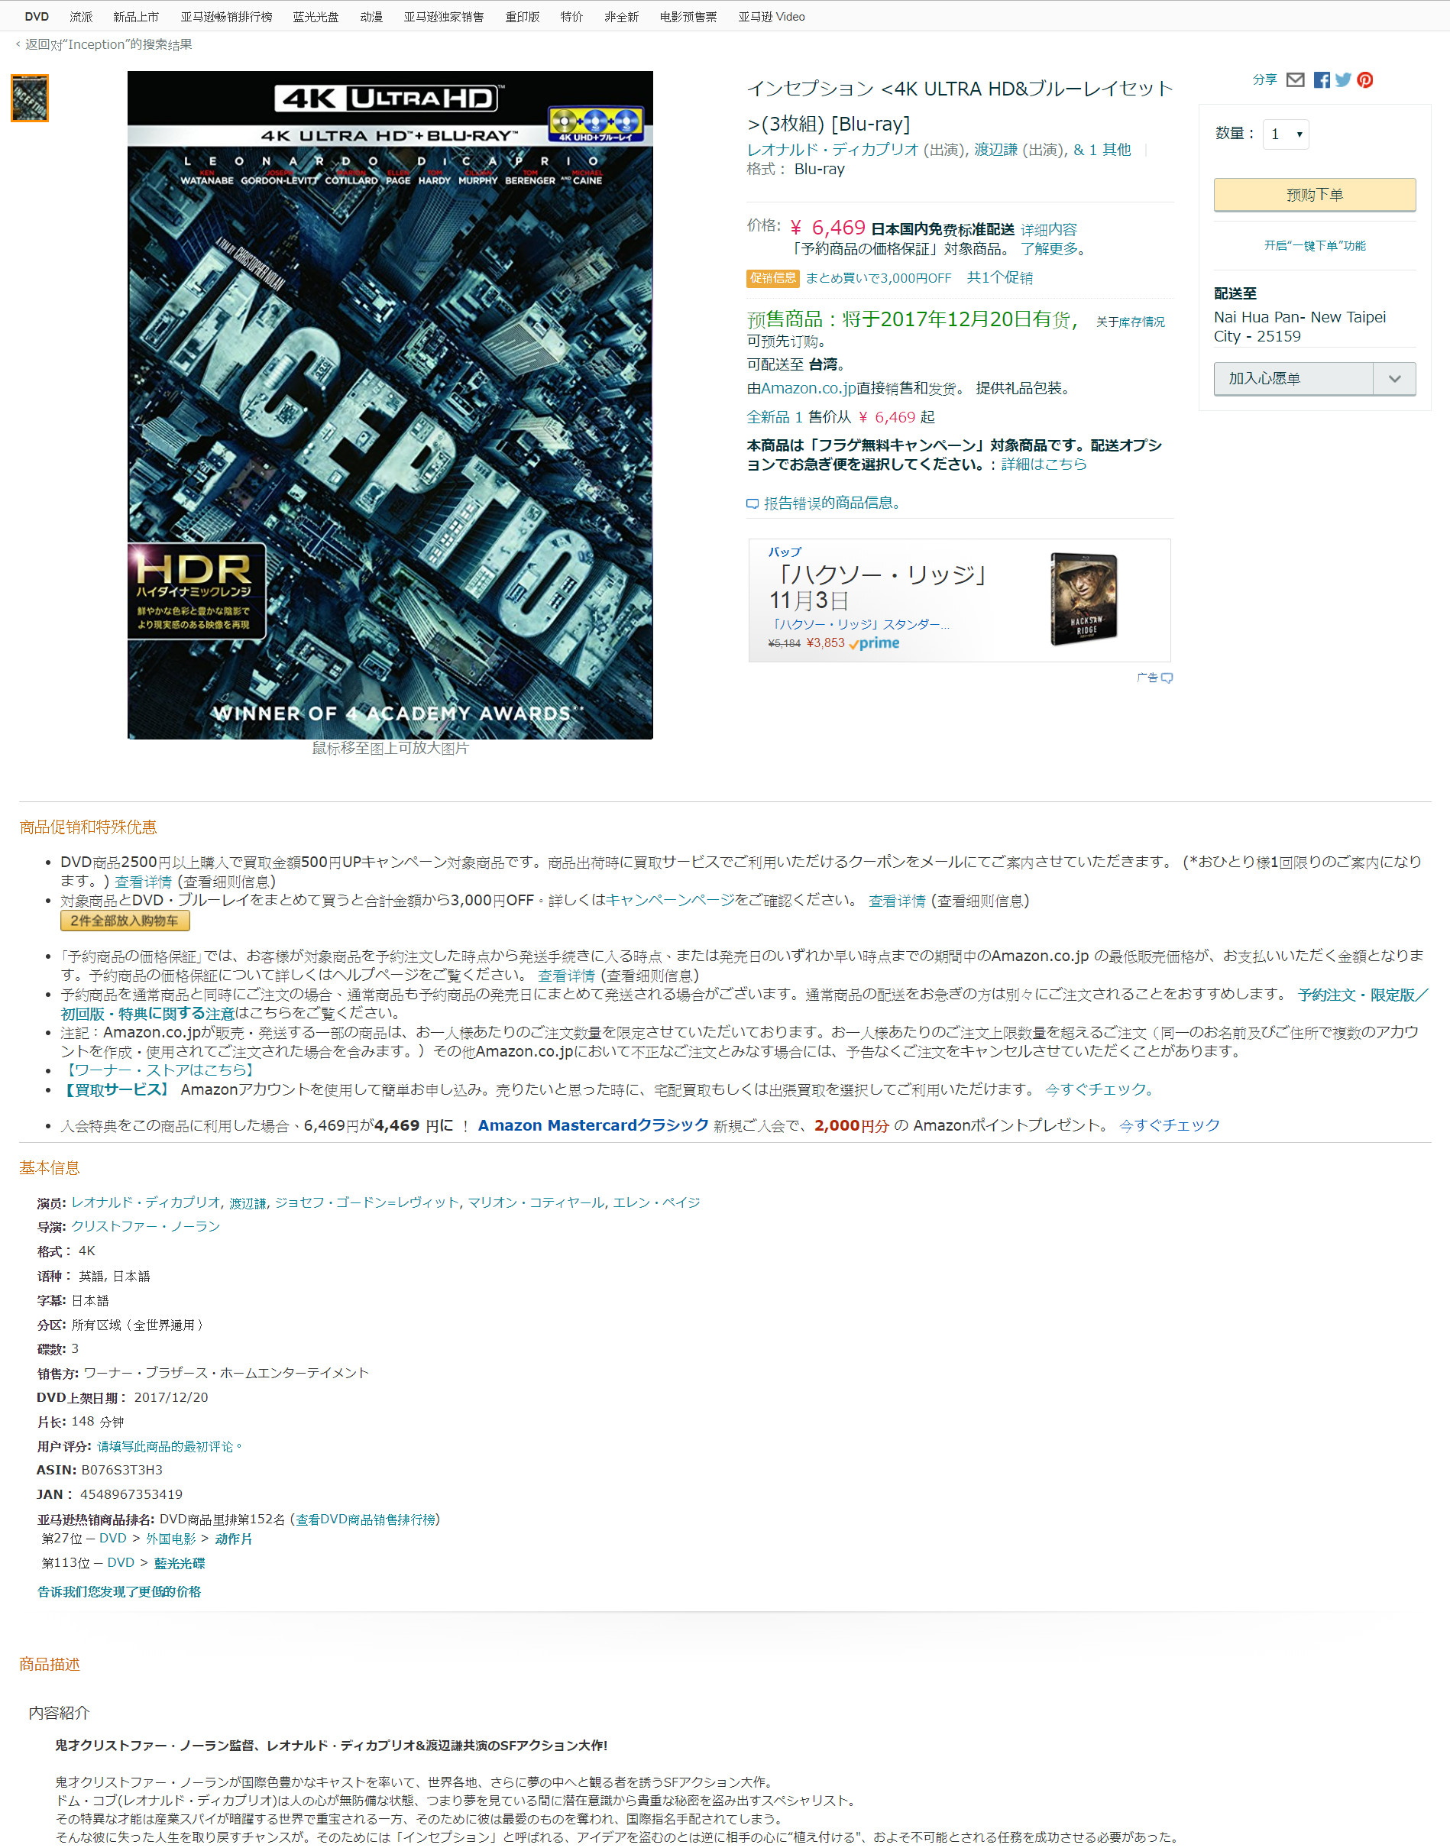This screenshot has height=1848, width=1450.
Task: Click the 2件全部放入购物车 button
Action: [125, 921]
